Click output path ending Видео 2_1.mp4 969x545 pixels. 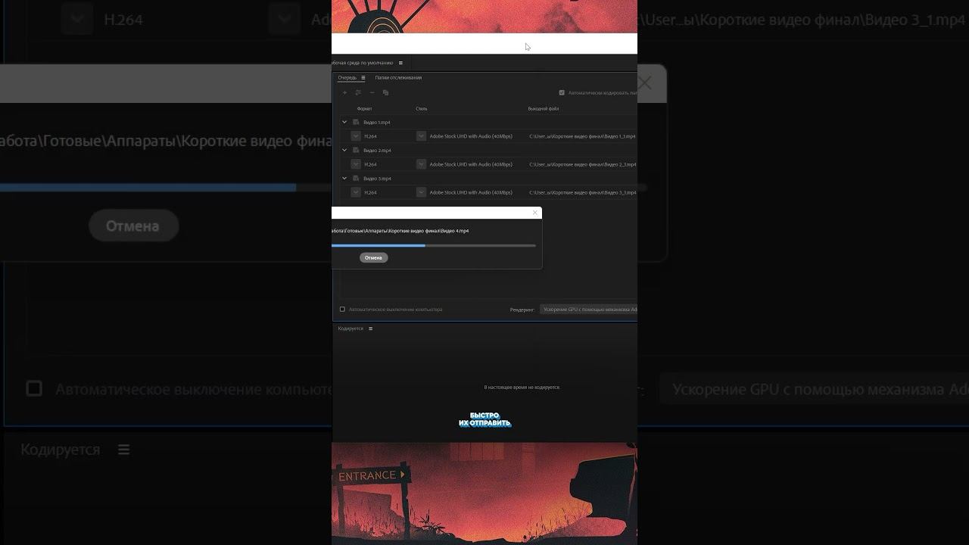(x=582, y=164)
